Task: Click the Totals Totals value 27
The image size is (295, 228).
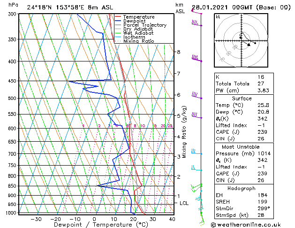Action: [x=261, y=84]
